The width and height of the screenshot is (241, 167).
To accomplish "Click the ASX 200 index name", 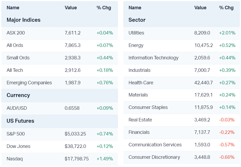I will 16,33.
